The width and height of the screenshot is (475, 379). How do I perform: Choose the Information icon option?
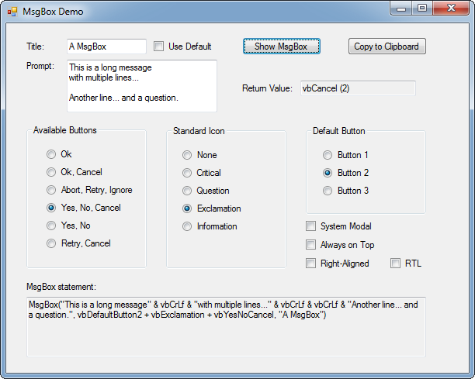187,226
